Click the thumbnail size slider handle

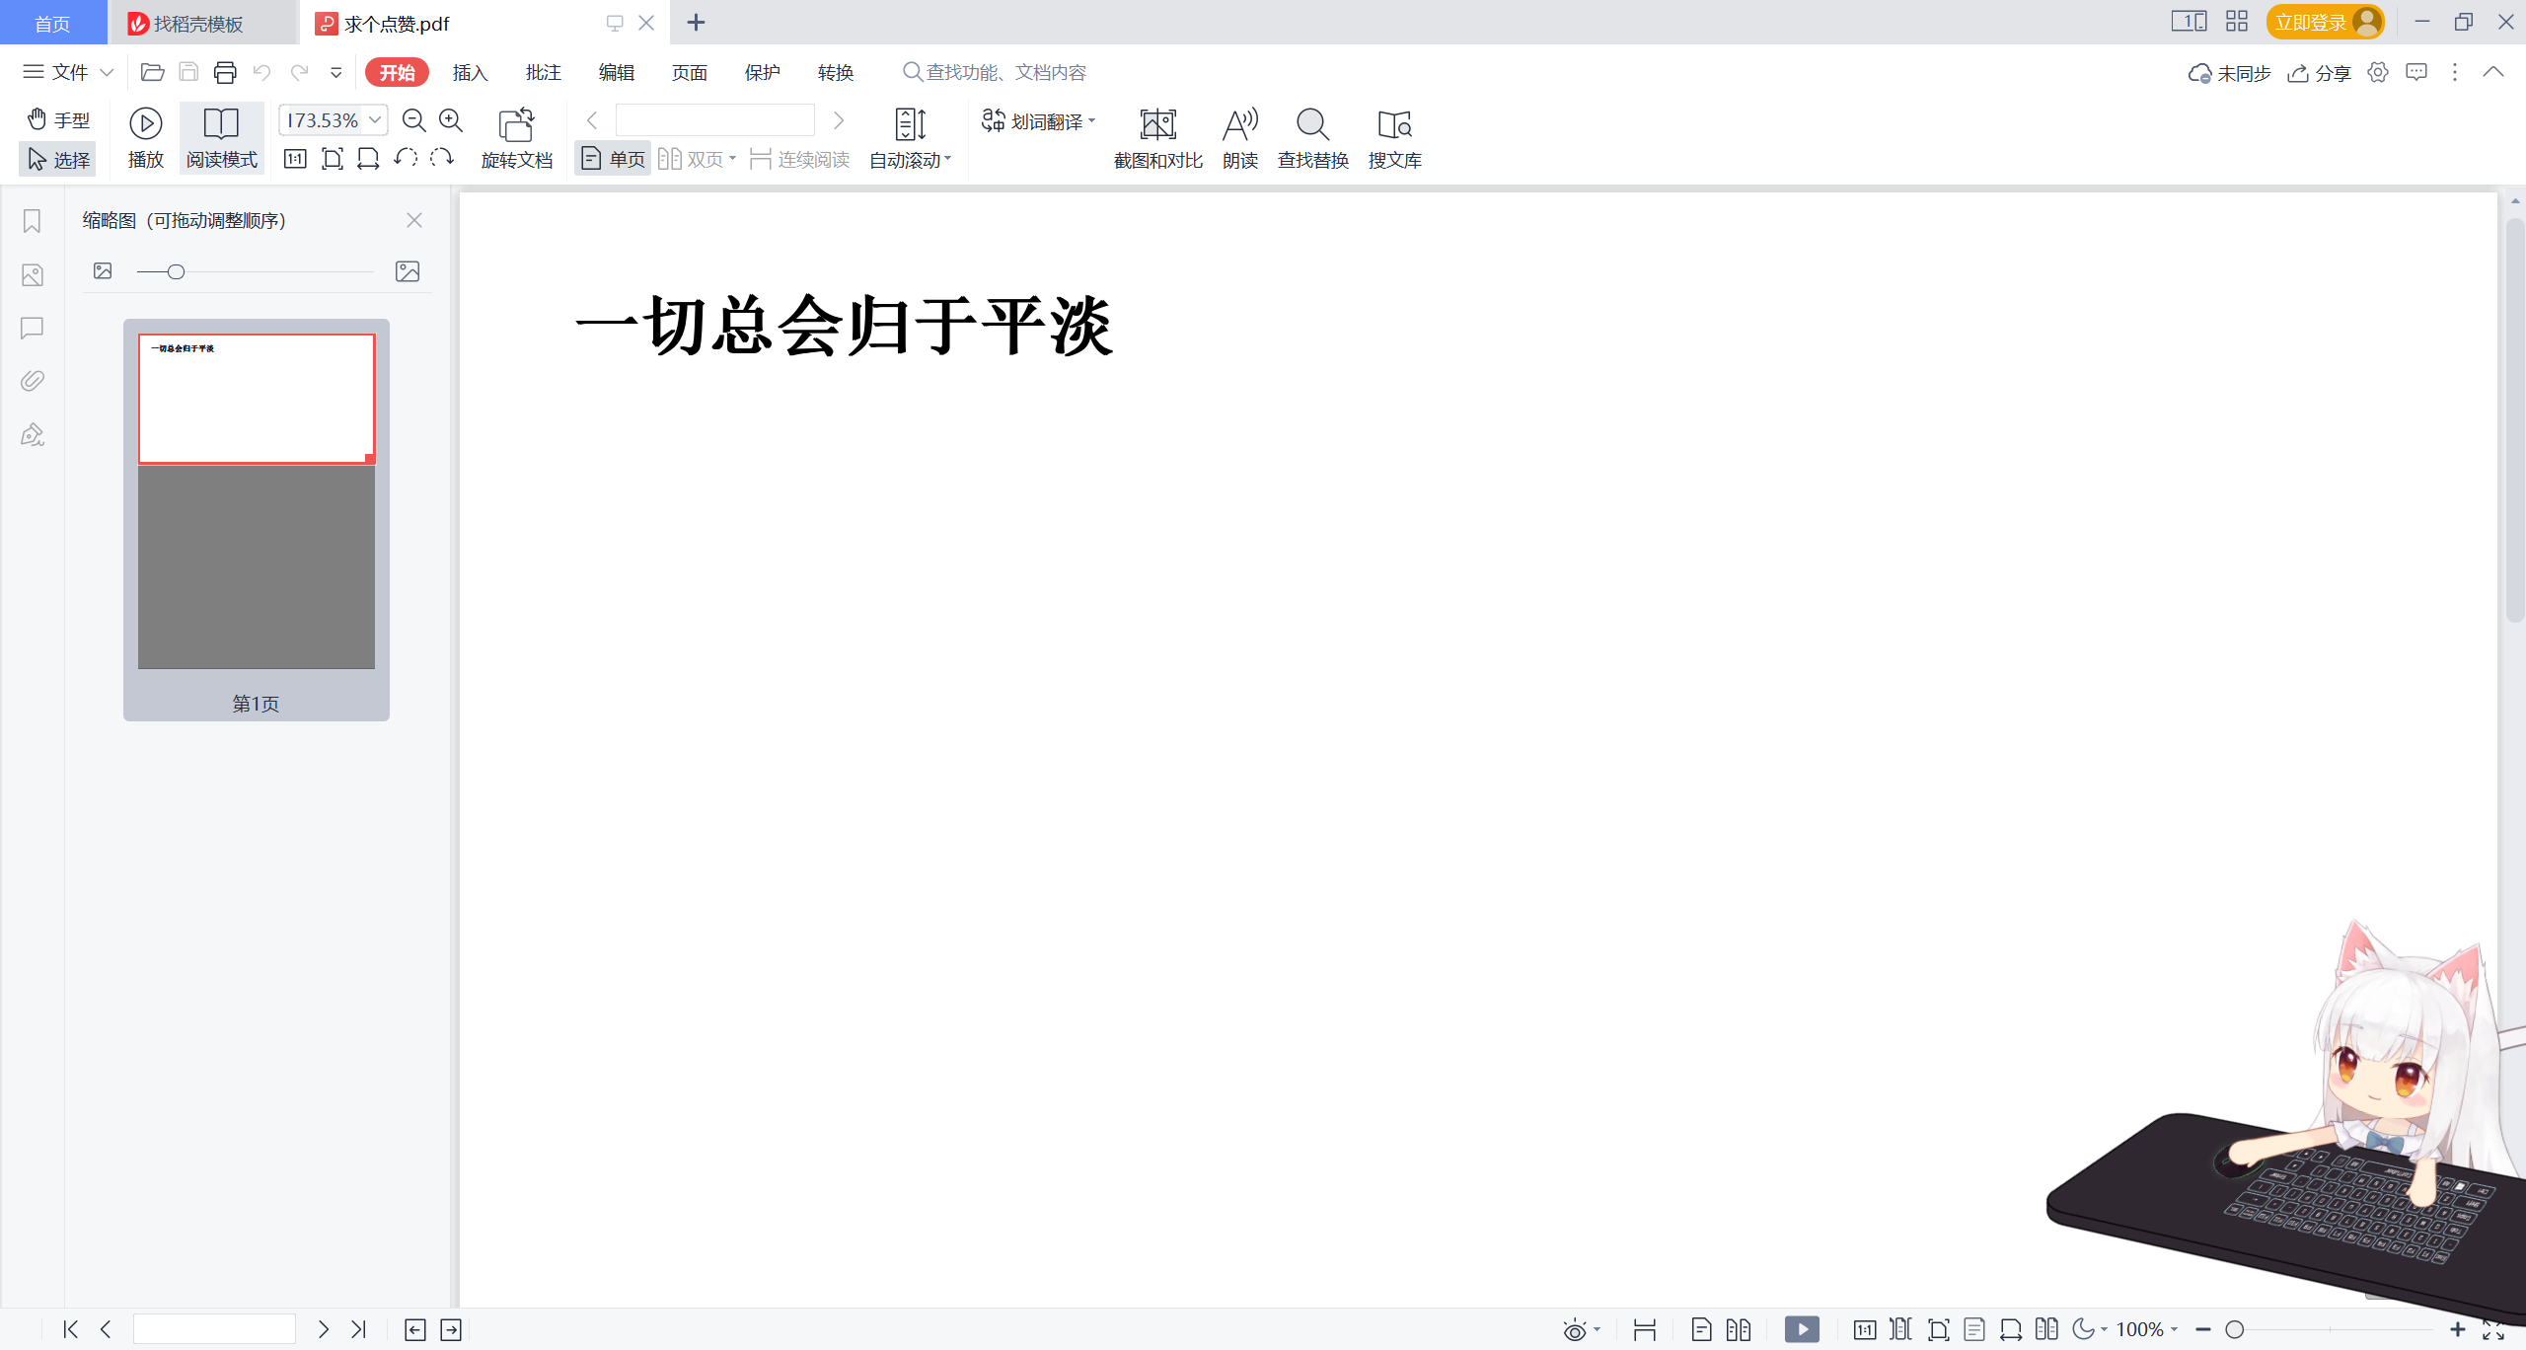(x=176, y=271)
